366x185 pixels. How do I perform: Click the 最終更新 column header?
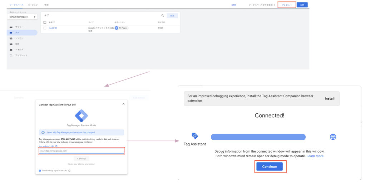point(161,22)
